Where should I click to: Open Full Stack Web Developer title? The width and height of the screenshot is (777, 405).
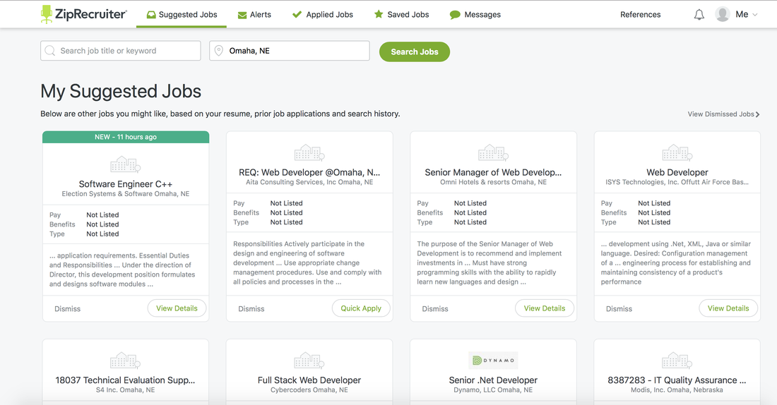[x=309, y=380]
